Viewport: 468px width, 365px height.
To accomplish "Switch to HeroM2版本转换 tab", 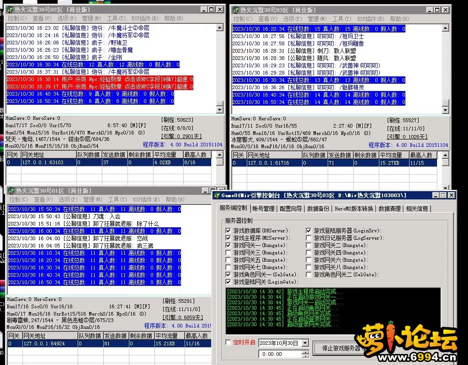I will (x=354, y=209).
